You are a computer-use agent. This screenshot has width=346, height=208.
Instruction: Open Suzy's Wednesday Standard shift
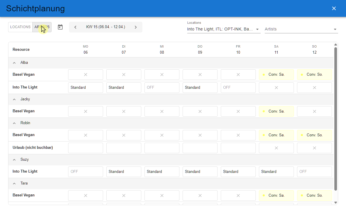162,172
